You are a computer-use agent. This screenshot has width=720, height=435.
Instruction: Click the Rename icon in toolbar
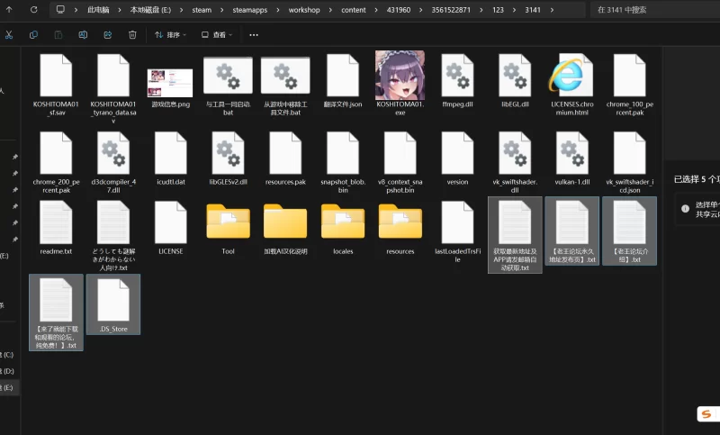coord(83,35)
